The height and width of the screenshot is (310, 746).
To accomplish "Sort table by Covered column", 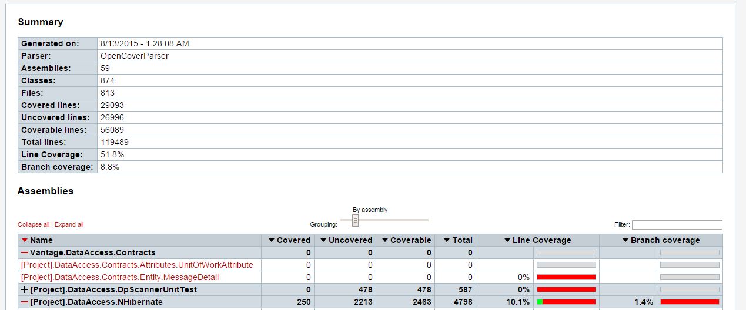I will click(289, 240).
